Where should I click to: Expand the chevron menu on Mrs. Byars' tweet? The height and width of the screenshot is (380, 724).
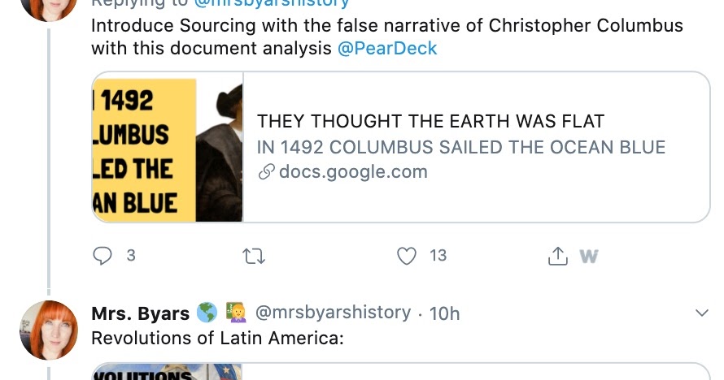click(702, 313)
